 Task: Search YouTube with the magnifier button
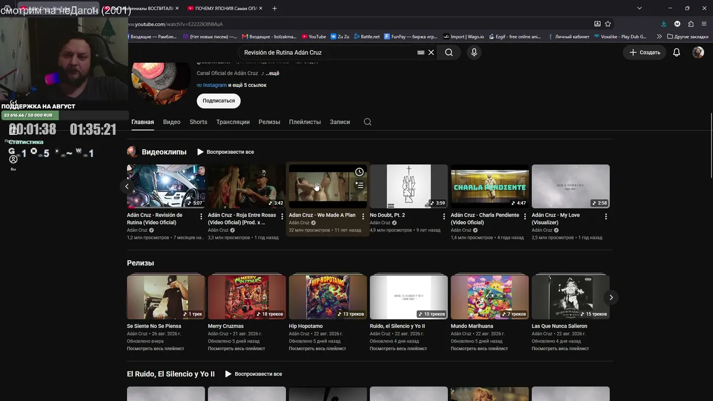[449, 52]
